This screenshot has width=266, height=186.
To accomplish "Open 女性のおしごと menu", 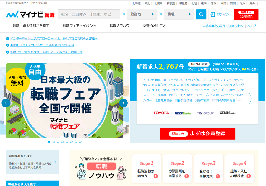I will 154,26.
